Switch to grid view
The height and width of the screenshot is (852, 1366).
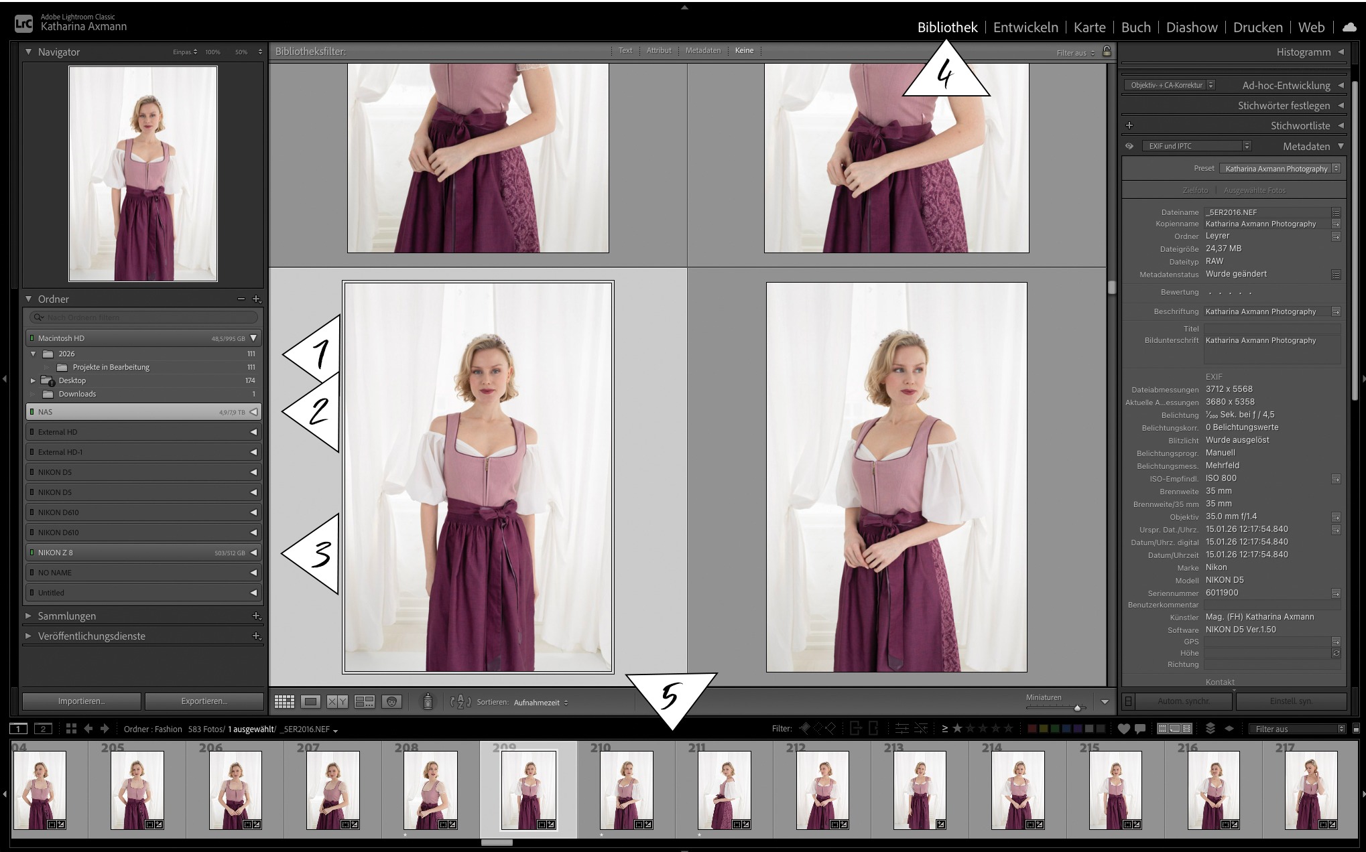click(284, 701)
